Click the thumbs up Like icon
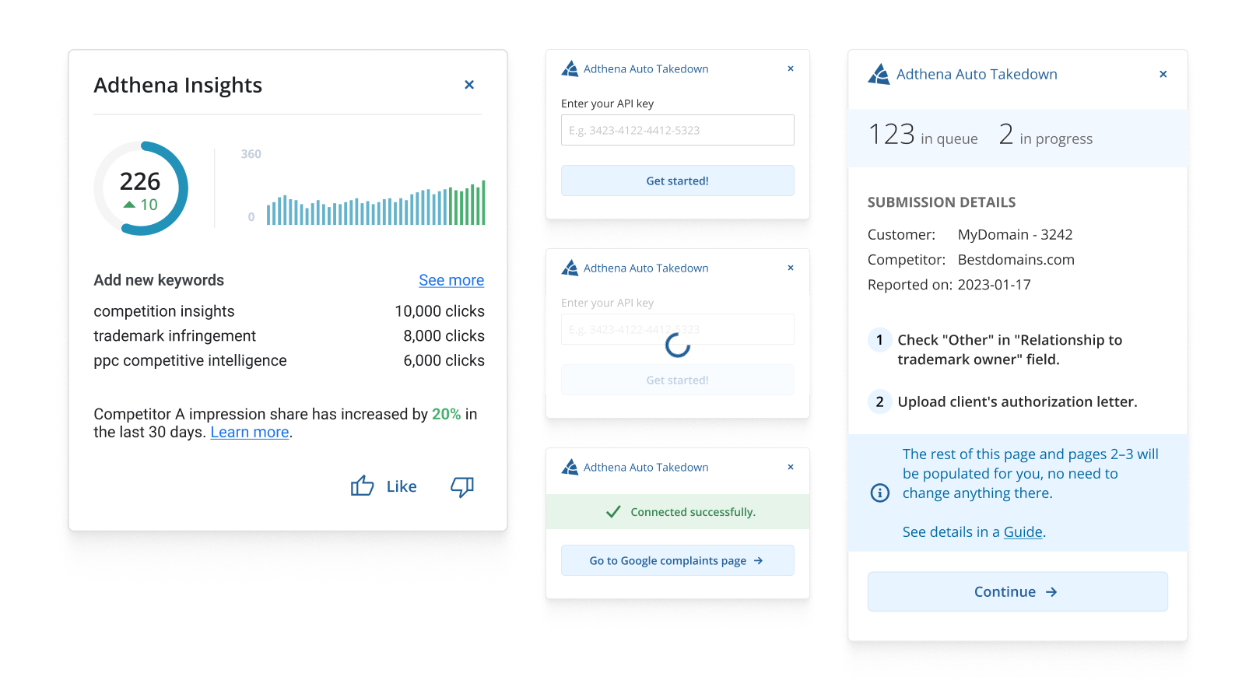Viewport: 1256px width, 691px height. click(363, 486)
